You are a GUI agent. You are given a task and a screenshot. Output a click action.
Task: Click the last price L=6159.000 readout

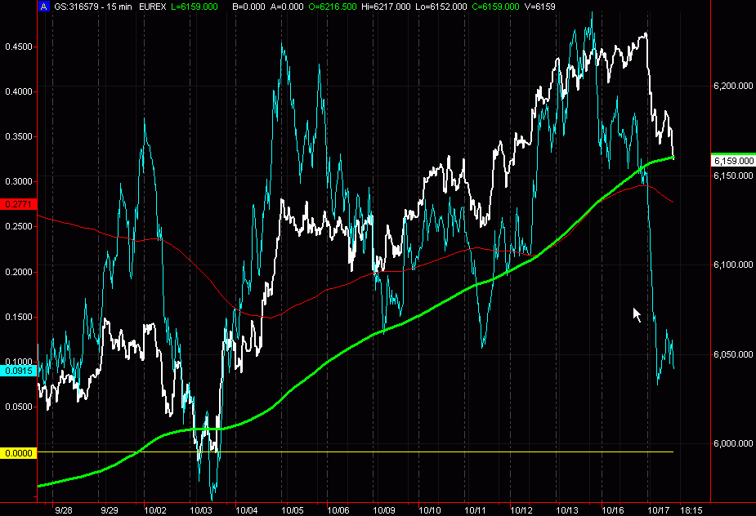[x=195, y=7]
